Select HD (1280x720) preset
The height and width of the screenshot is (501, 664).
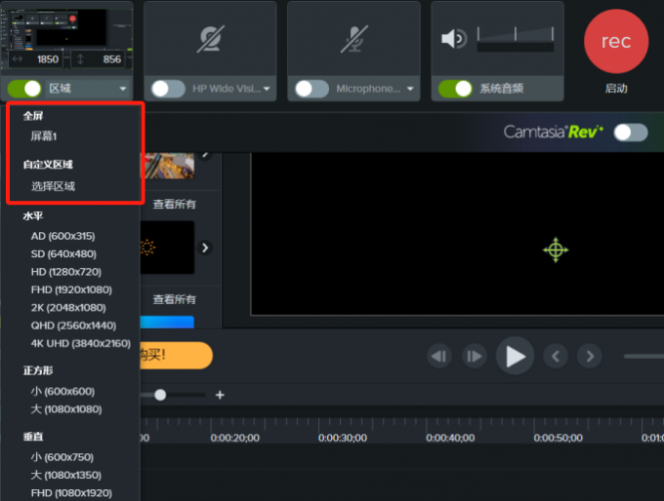click(66, 272)
